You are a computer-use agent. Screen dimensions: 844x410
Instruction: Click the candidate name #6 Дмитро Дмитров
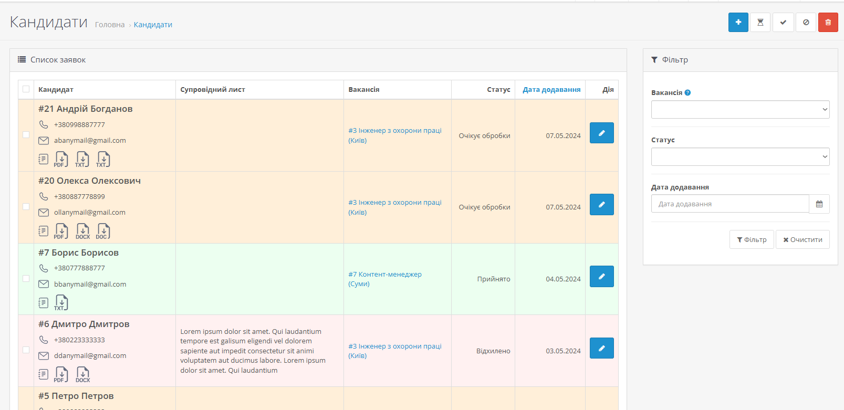pyautogui.click(x=84, y=324)
